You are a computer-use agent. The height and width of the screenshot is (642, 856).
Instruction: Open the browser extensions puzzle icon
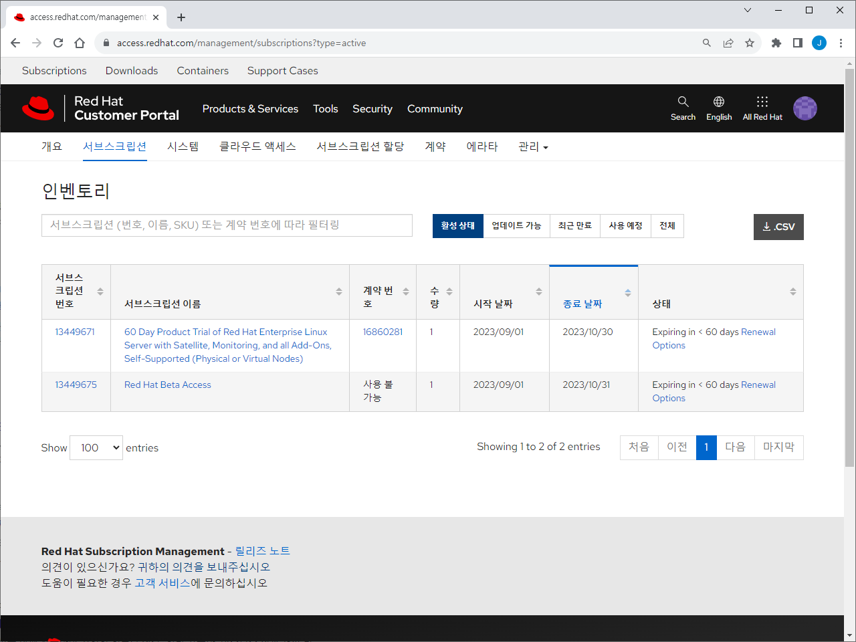click(x=776, y=43)
